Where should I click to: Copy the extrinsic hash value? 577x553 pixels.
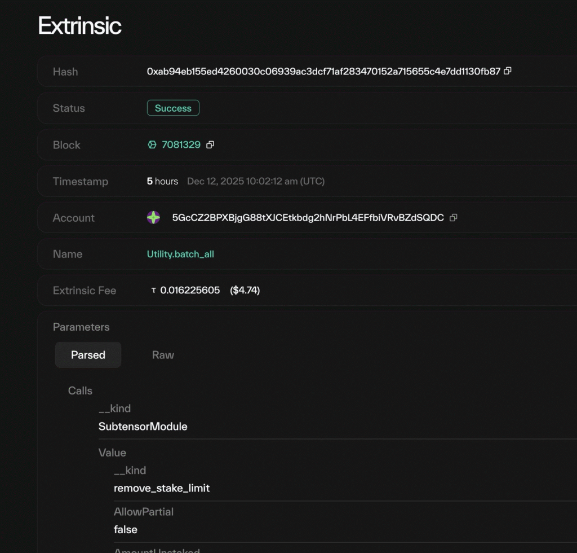[508, 71]
